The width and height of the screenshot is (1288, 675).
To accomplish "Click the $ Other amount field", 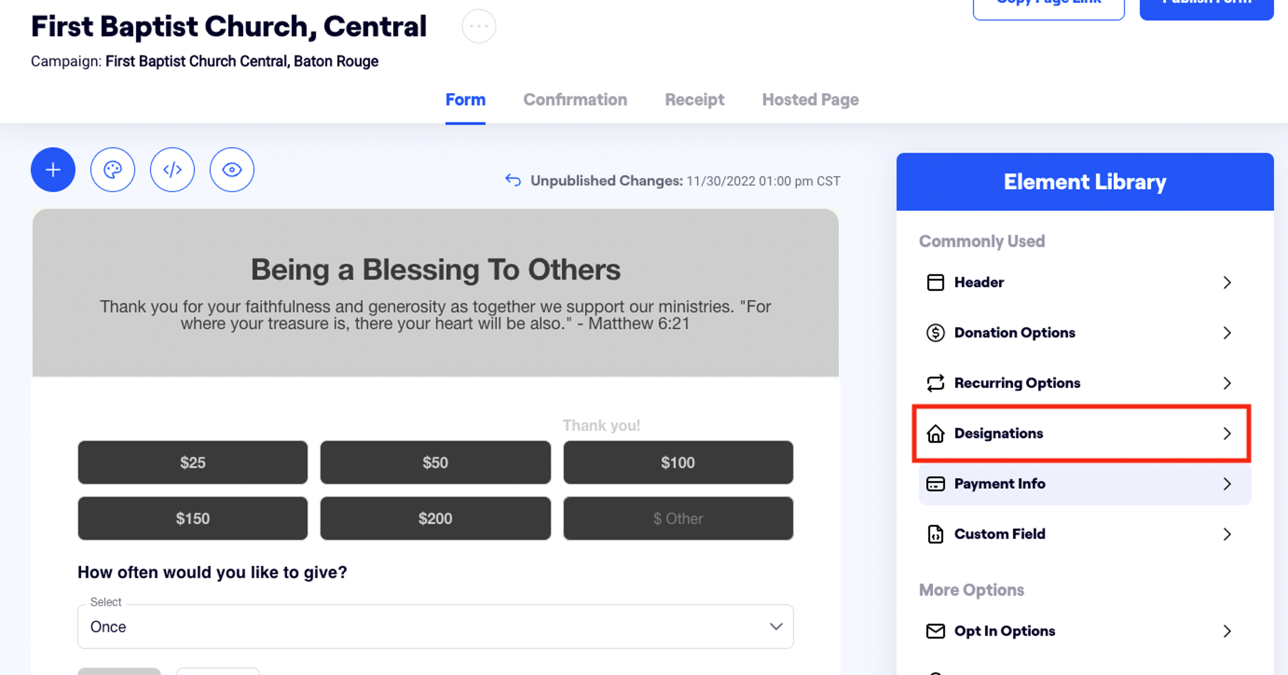I will pos(678,519).
